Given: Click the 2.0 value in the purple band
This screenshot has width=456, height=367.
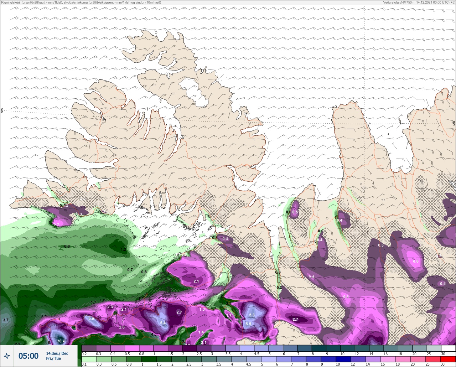Looking at the screenshot, I should (122, 327).
